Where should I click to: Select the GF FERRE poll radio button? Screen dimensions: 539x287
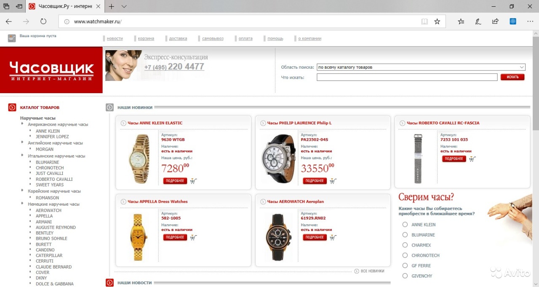click(x=405, y=266)
